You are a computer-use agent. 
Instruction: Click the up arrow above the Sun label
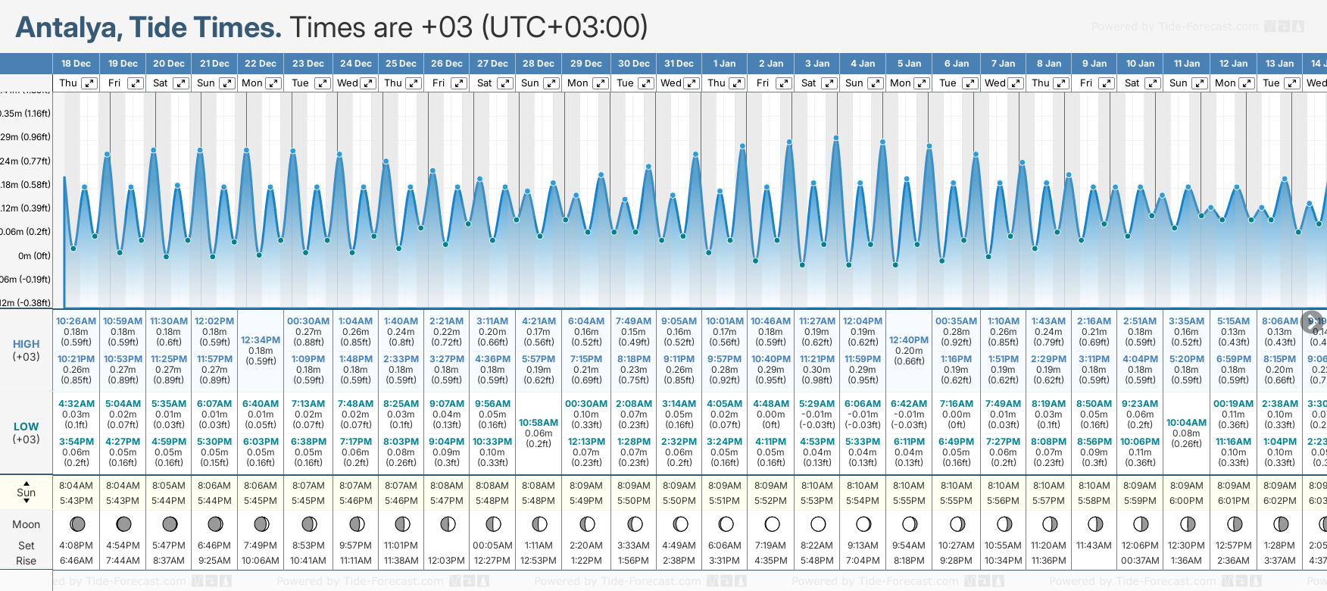pyautogui.click(x=27, y=483)
